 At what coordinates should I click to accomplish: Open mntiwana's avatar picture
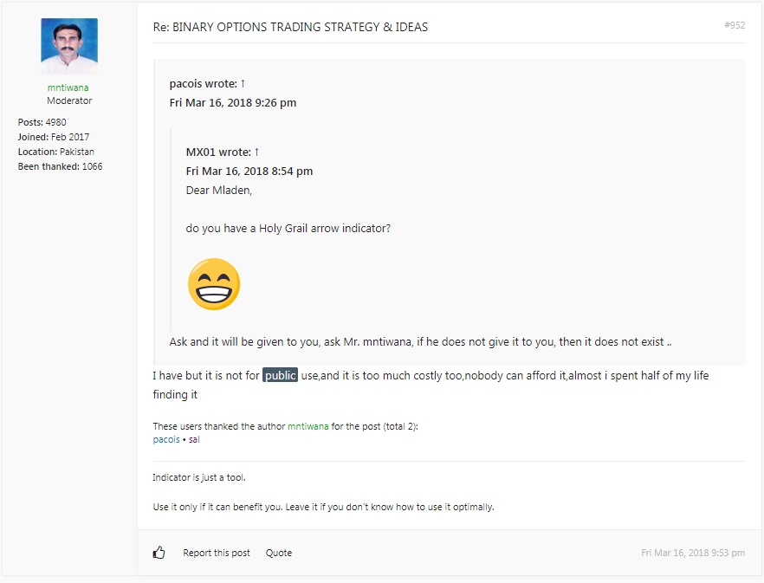click(69, 47)
